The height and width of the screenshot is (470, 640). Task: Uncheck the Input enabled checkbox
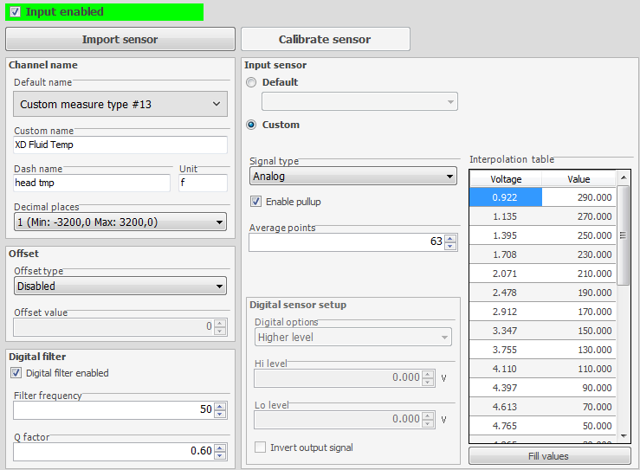tap(15, 12)
